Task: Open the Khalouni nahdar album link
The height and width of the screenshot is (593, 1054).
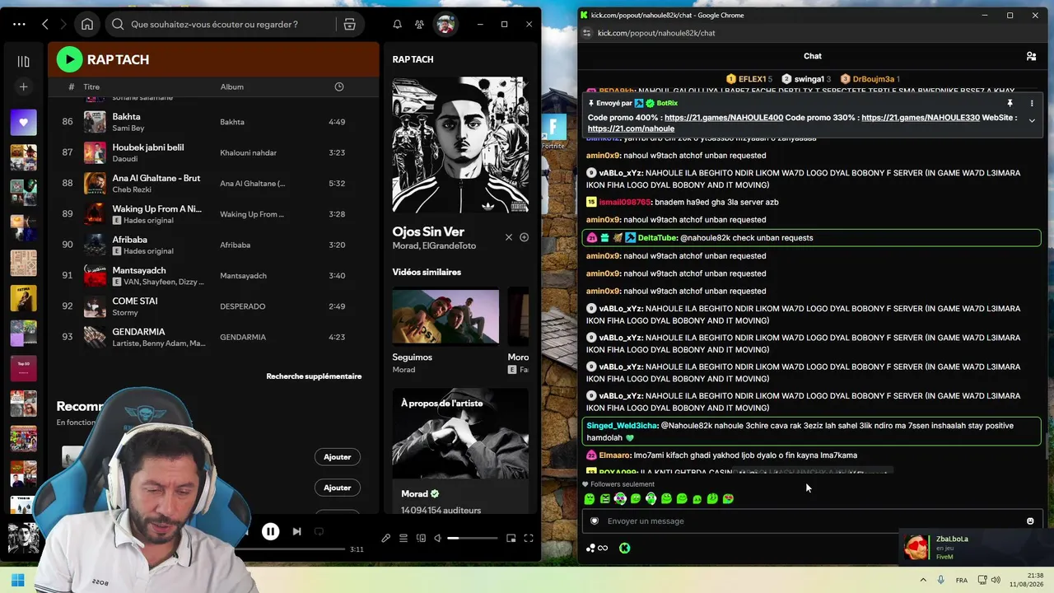Action: (x=248, y=152)
